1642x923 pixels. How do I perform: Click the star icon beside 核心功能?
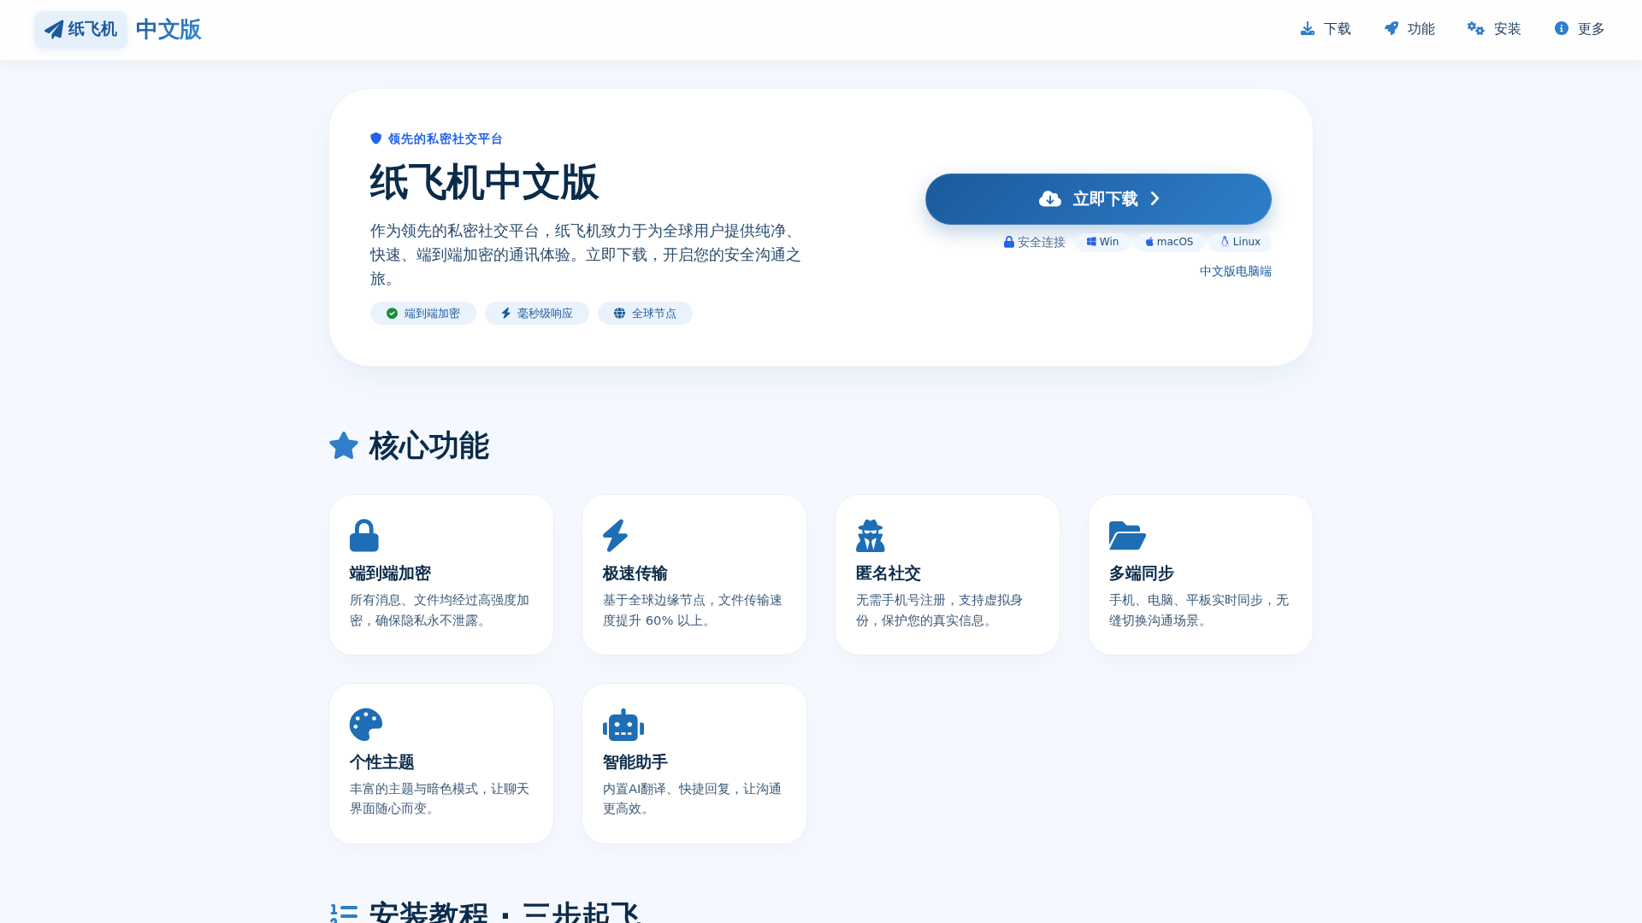coord(344,446)
